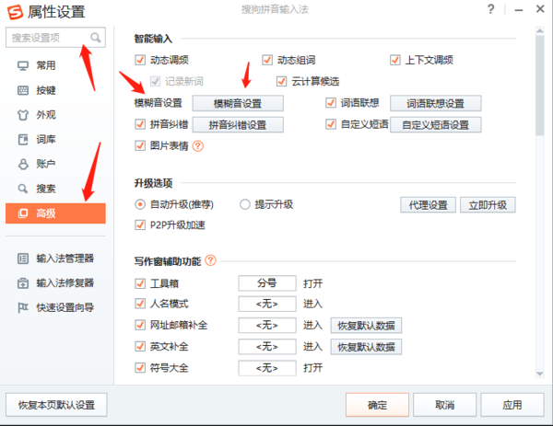553x426 pixels.
Task: Toggle the 英文补全 checkbox
Action: 140,347
